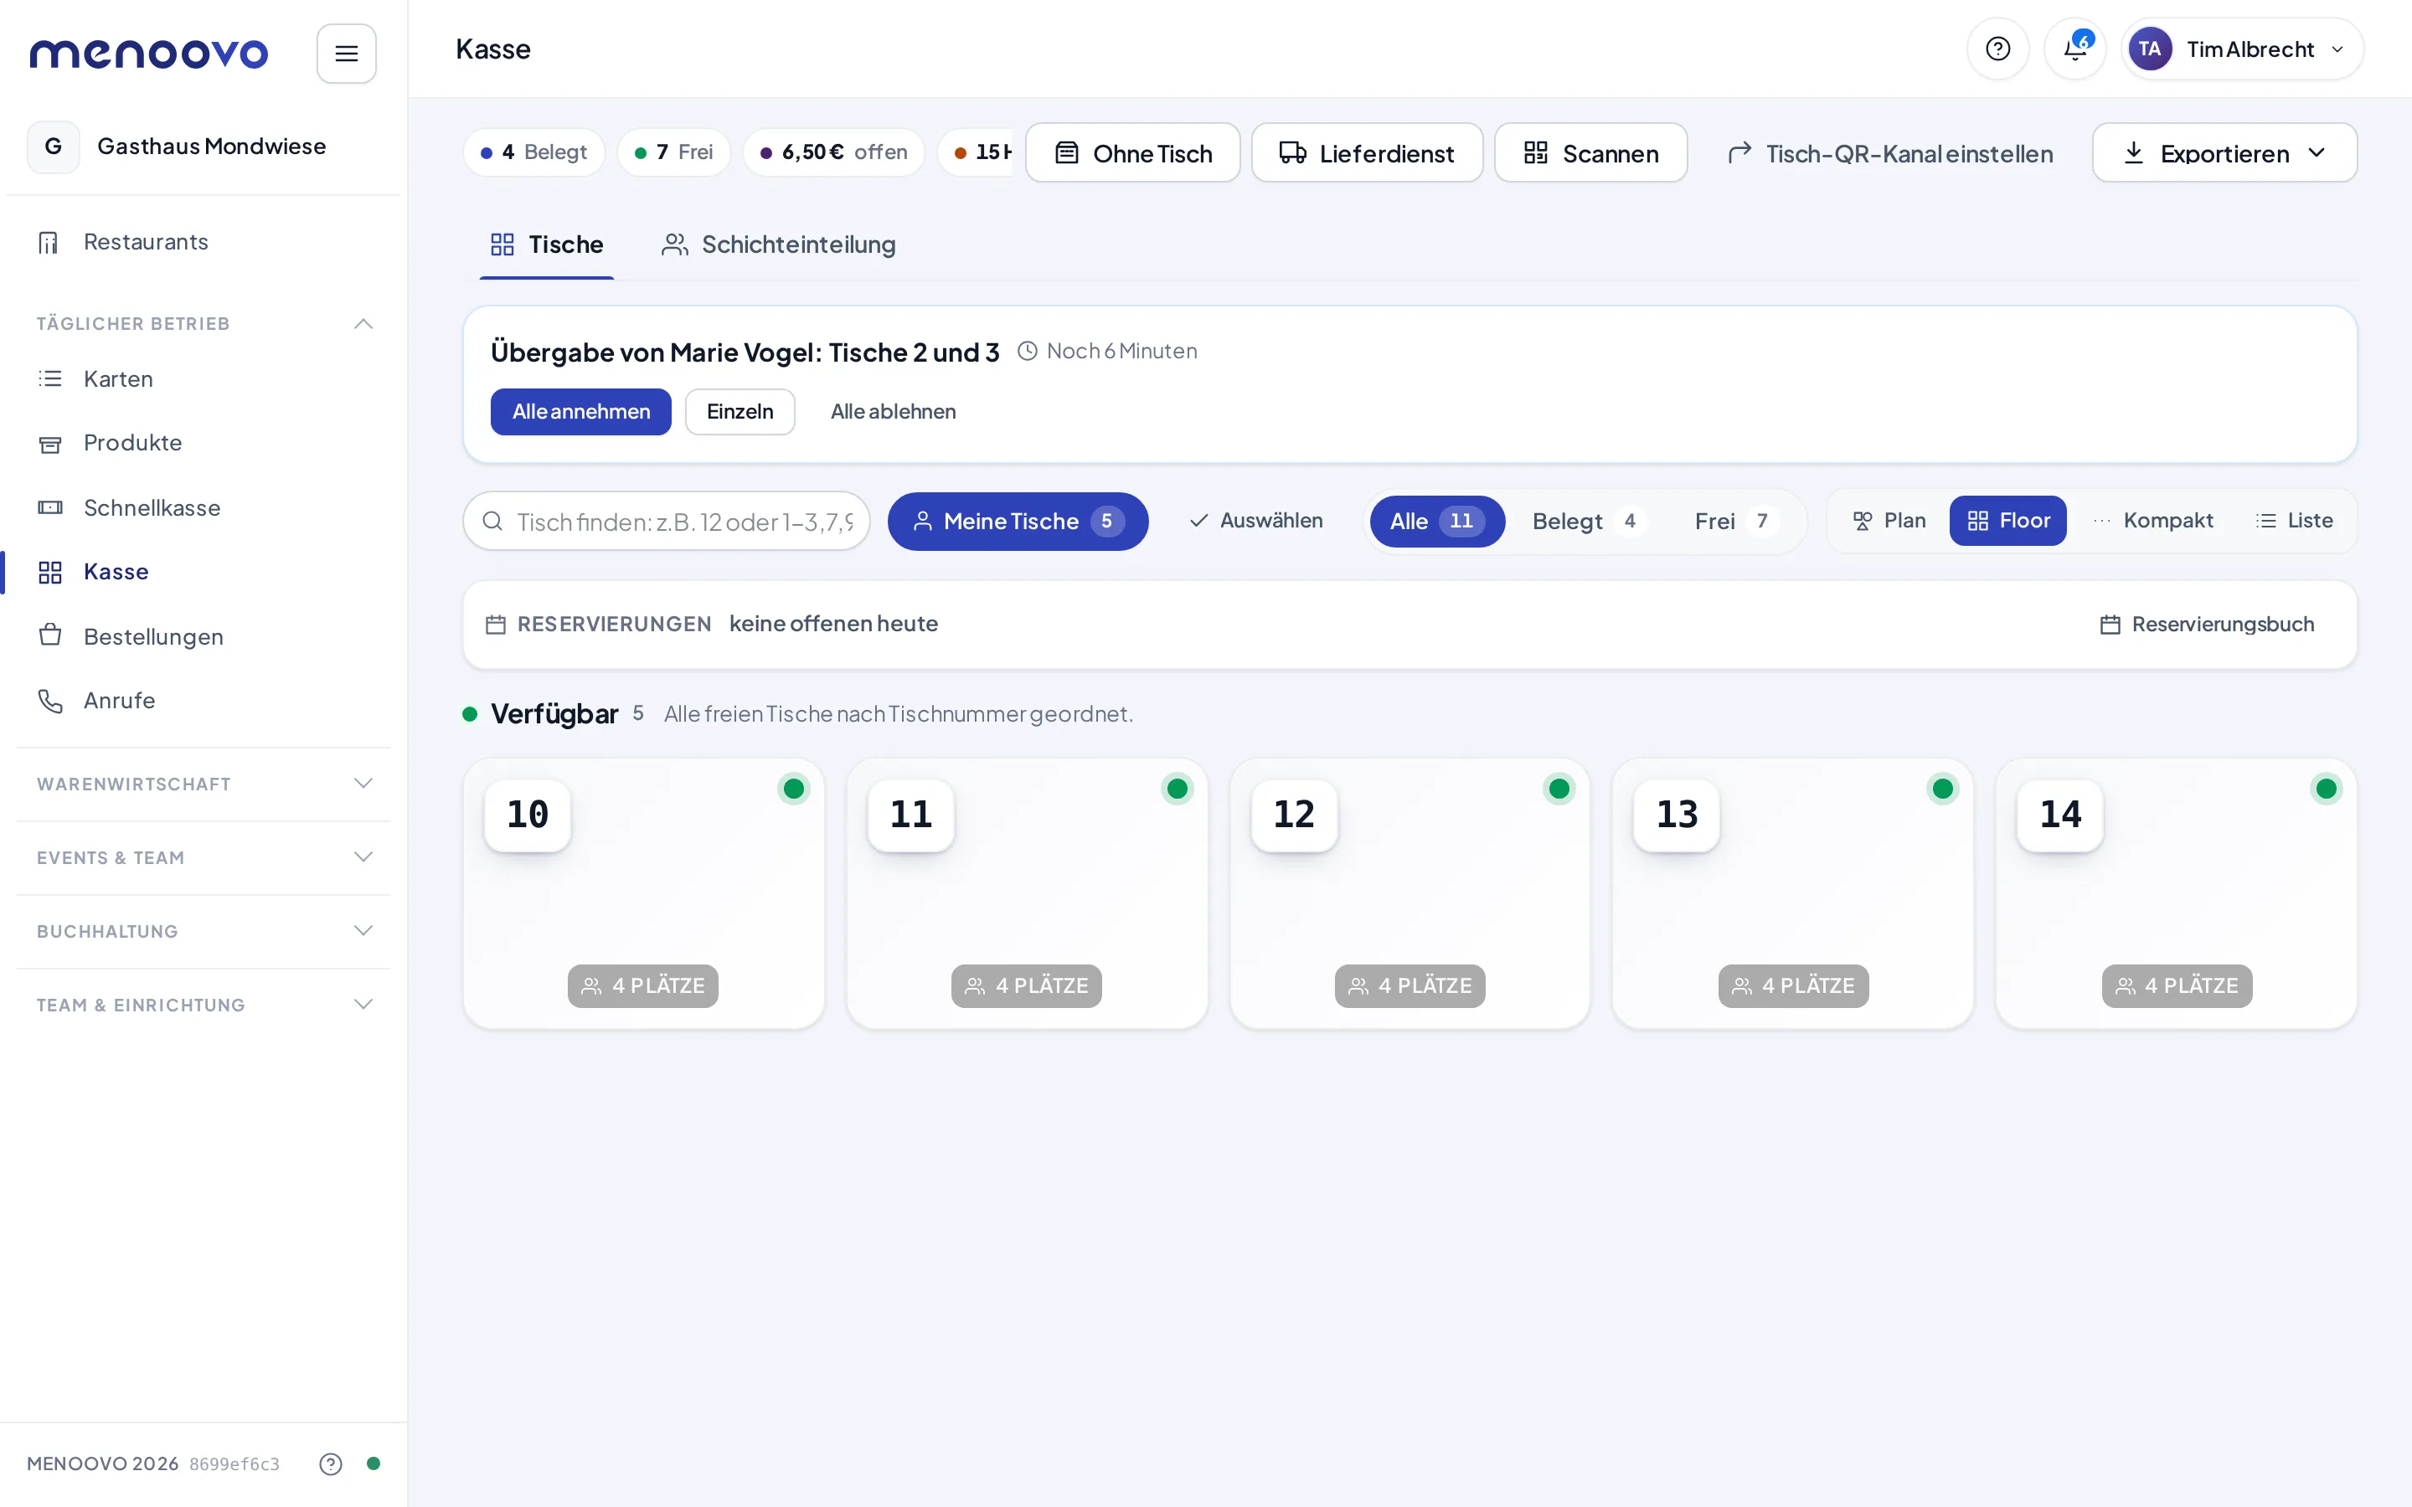Click the Tisch finden search field

[667, 522]
